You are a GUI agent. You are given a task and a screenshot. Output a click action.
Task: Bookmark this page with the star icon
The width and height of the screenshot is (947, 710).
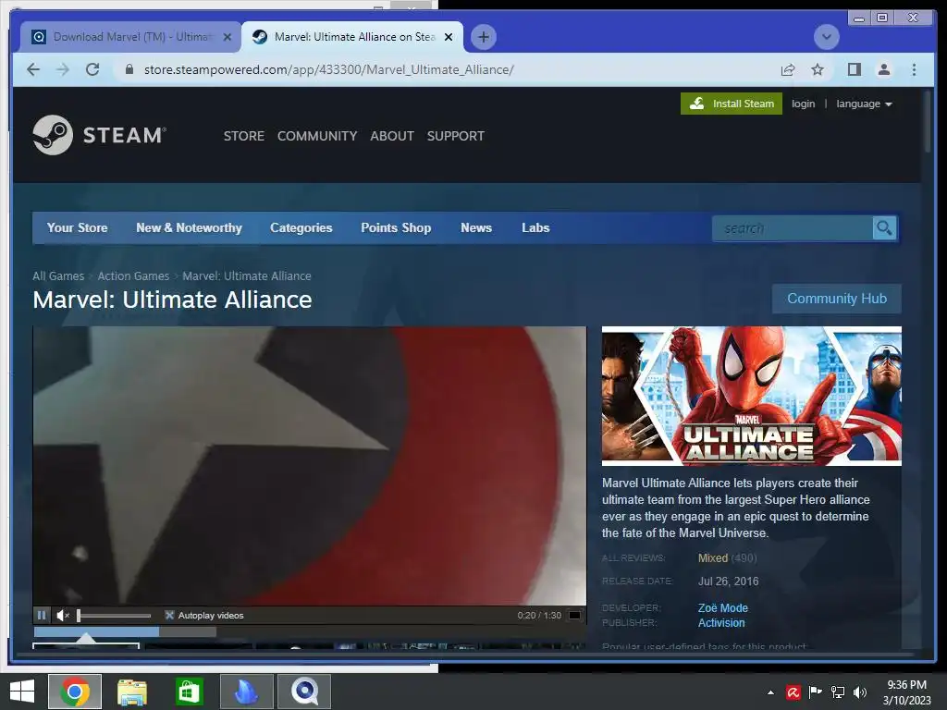(818, 69)
